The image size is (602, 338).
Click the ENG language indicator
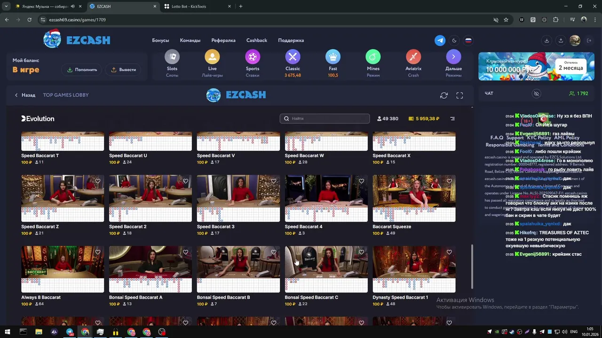[x=574, y=332]
